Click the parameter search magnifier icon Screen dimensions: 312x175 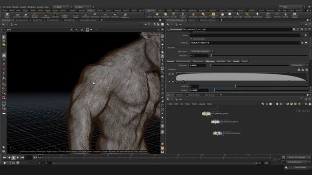pos(302,29)
